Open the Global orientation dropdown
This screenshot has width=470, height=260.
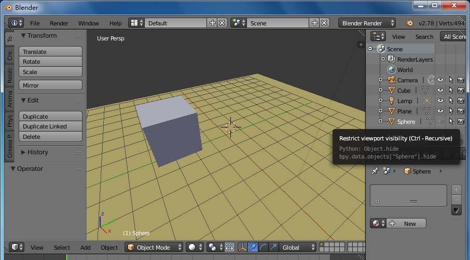click(x=298, y=247)
